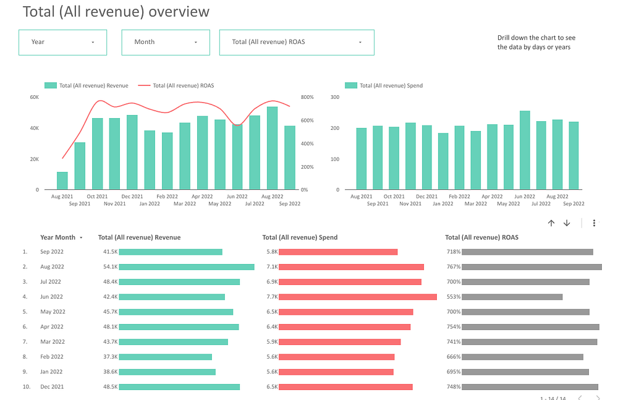Sort by Total (All revenue) Spend column header
Image resolution: width=618 pixels, height=400 pixels.
(x=300, y=237)
